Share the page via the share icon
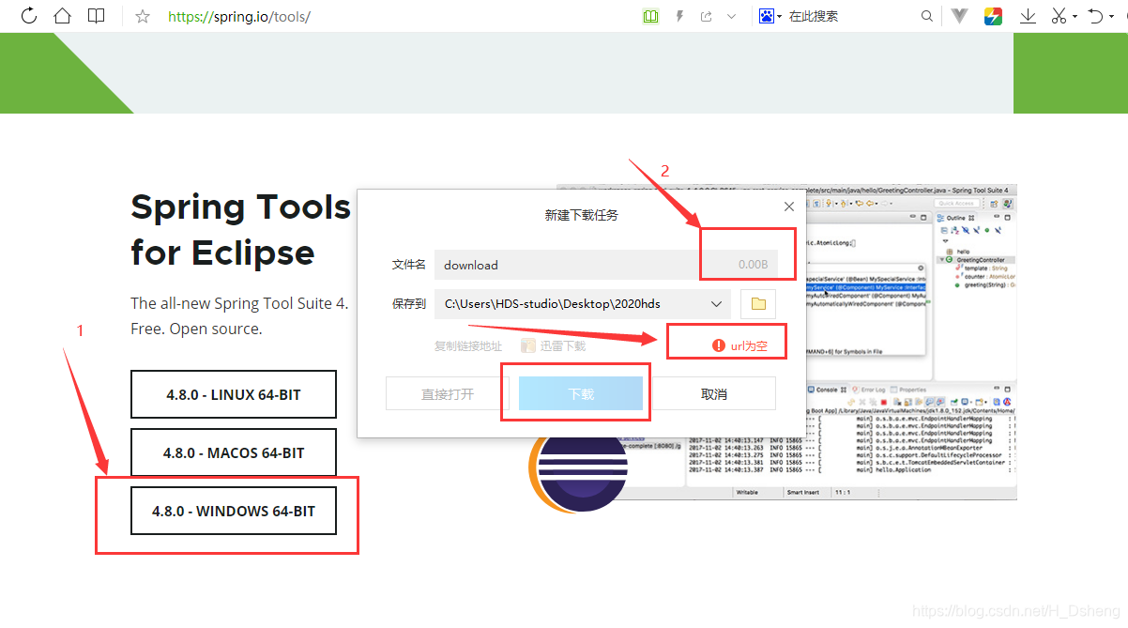The image size is (1128, 628). pyautogui.click(x=707, y=16)
